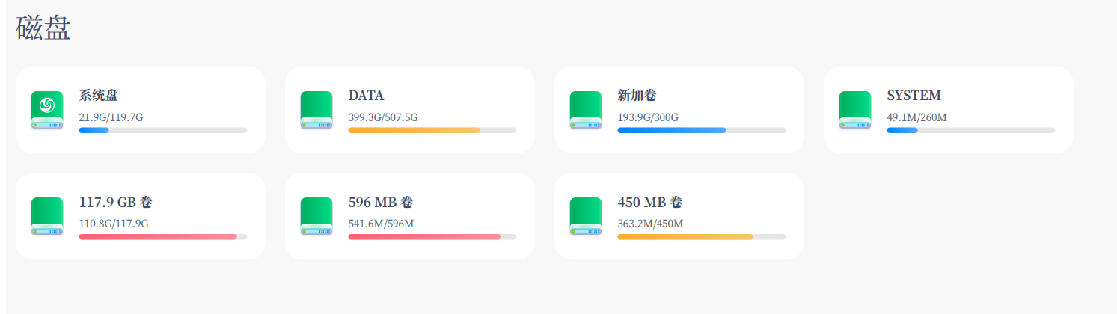Click the 系统盘 usage bar
This screenshot has width=1117, height=314.
(x=163, y=130)
